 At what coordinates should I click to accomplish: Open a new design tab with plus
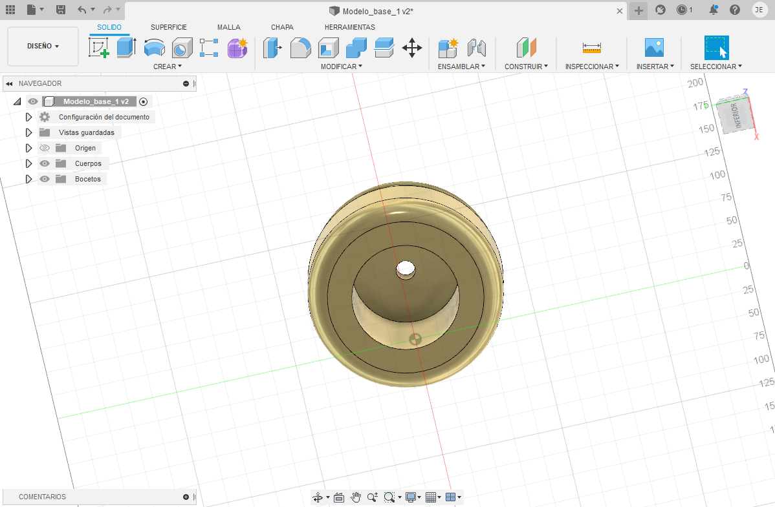point(639,10)
